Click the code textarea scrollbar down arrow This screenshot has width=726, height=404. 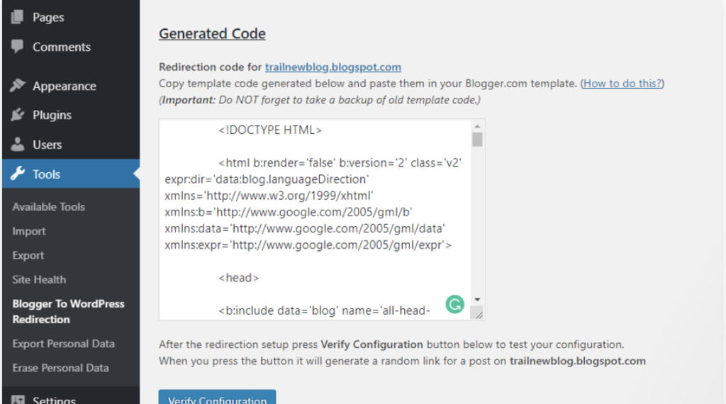click(478, 300)
